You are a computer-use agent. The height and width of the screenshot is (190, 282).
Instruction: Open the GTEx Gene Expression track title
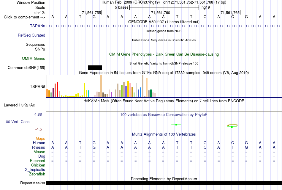click(x=164, y=73)
